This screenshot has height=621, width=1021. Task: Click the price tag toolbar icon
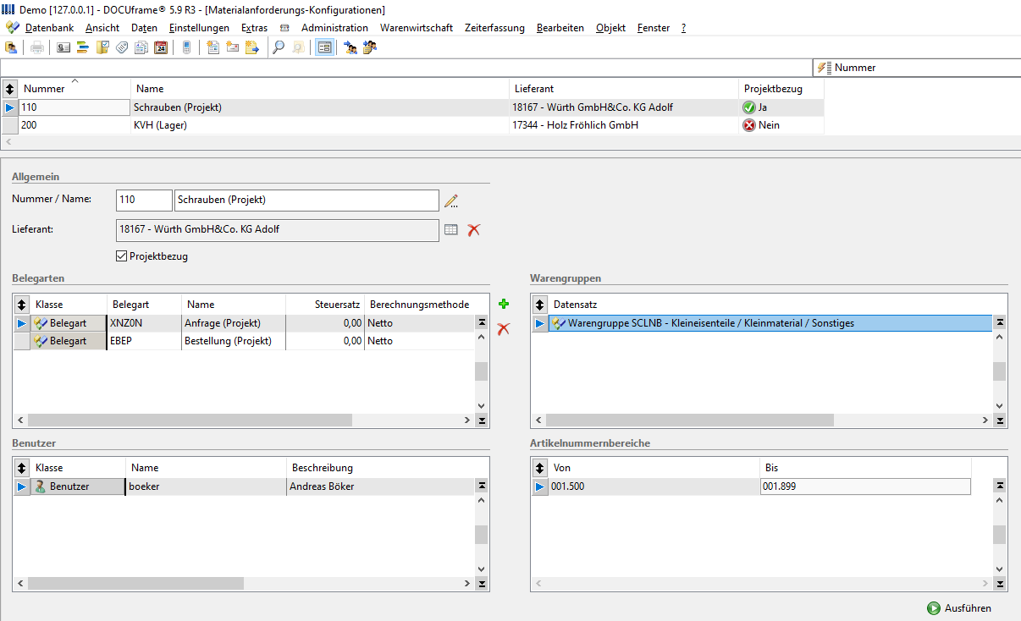(122, 47)
